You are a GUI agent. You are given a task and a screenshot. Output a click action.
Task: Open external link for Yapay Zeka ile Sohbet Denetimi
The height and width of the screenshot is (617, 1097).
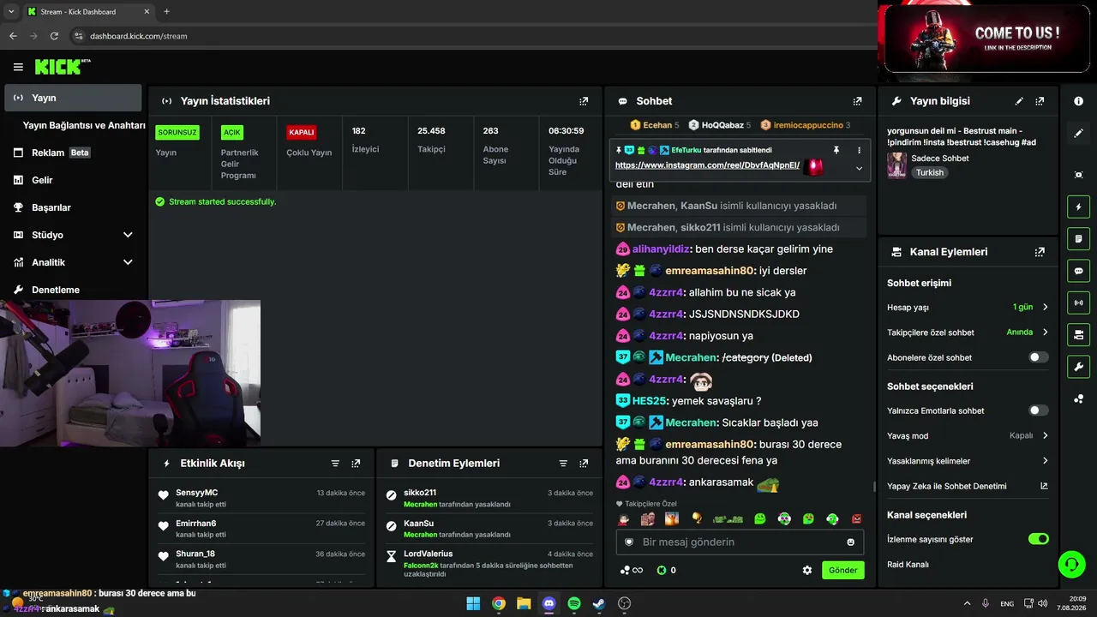(1044, 486)
